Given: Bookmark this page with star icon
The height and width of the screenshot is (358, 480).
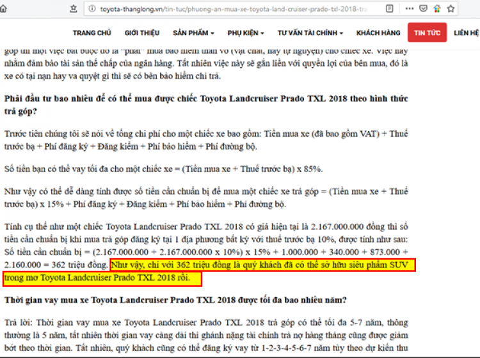Looking at the screenshot, I should (x=451, y=9).
